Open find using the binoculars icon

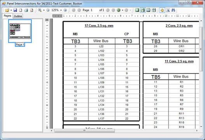[x=173, y=10]
